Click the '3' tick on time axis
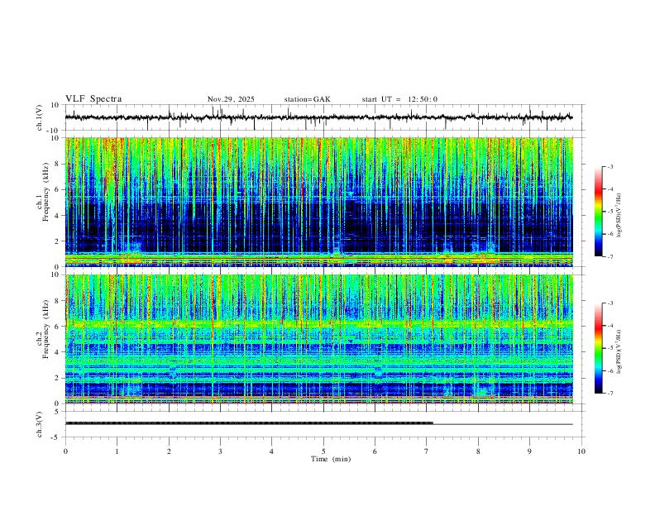 (x=220, y=451)
